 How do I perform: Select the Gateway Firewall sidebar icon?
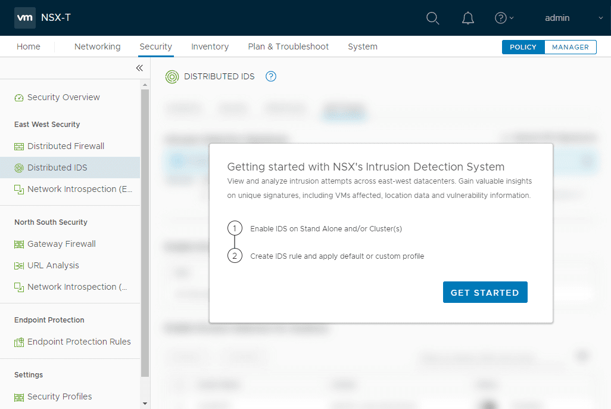(18, 244)
